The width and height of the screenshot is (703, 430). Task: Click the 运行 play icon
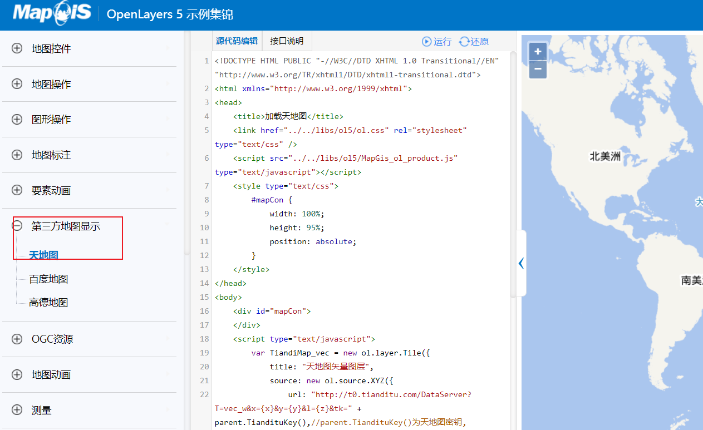[x=427, y=41]
